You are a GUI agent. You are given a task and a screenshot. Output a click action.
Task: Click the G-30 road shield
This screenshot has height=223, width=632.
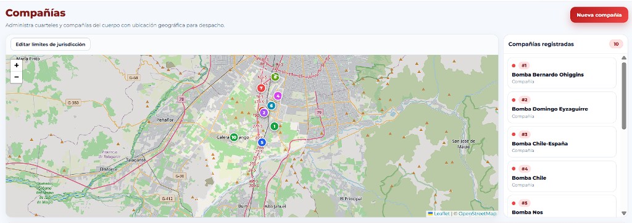coord(180,176)
